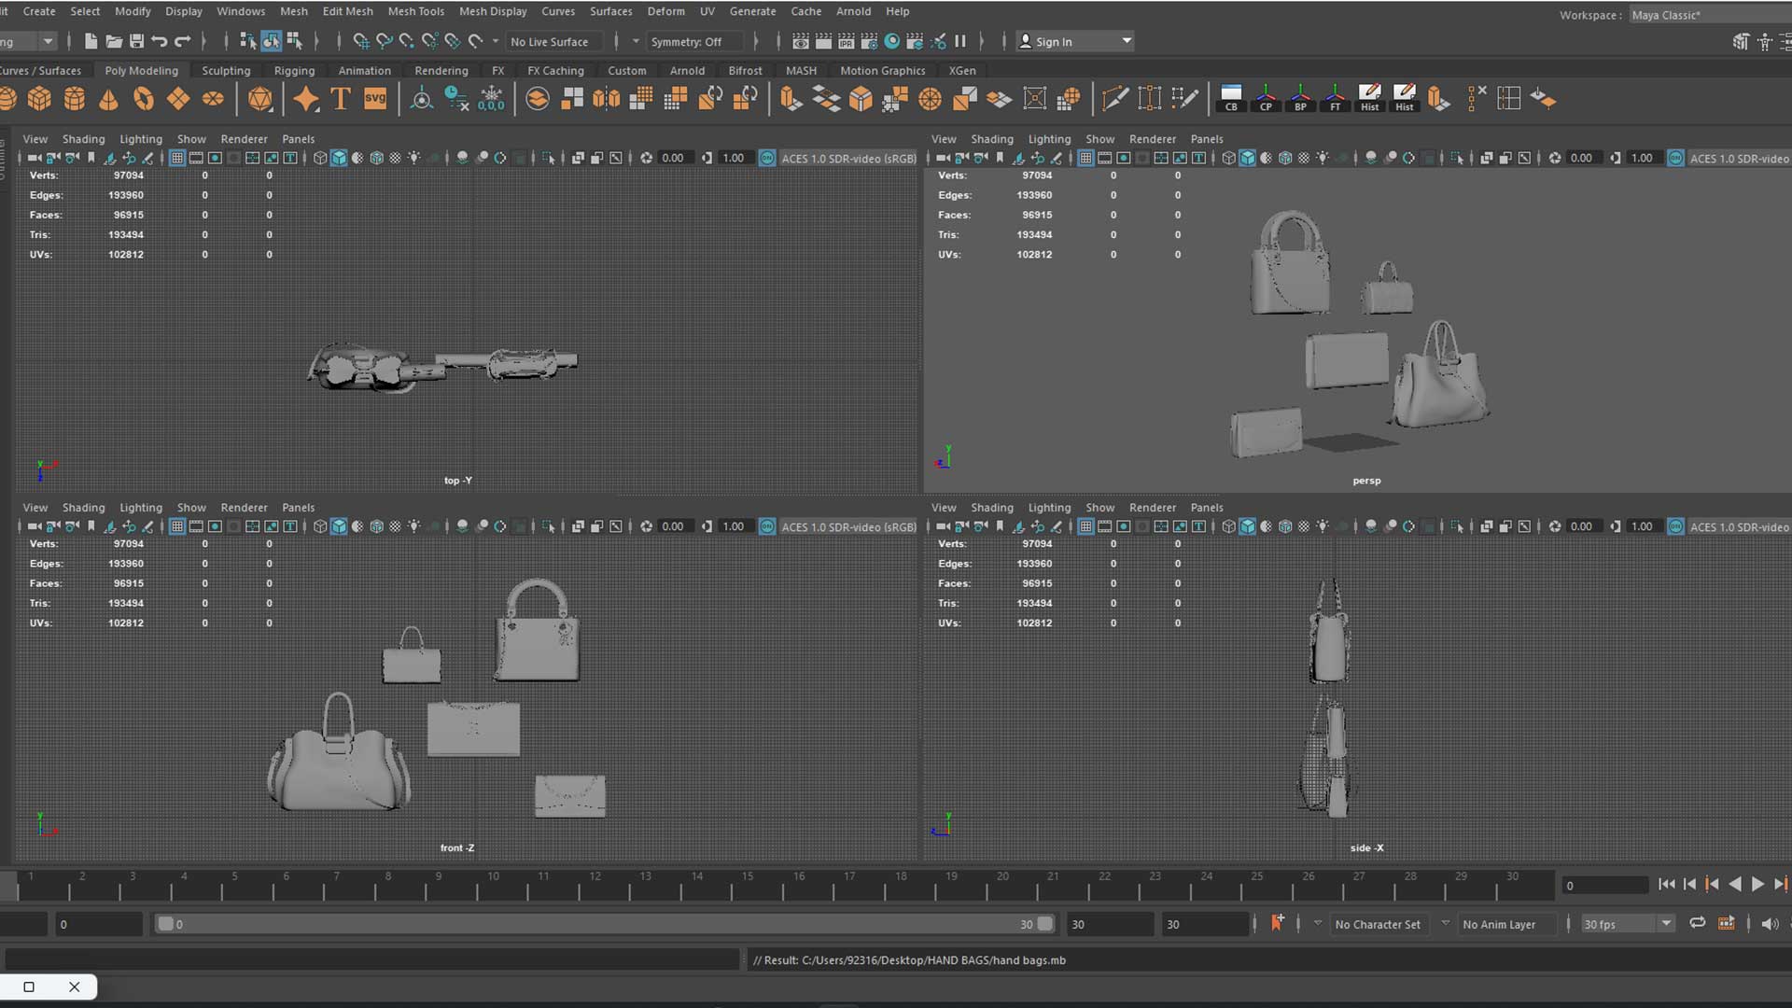Select the polygon Type text tool
The image size is (1792, 1008).
[340, 99]
